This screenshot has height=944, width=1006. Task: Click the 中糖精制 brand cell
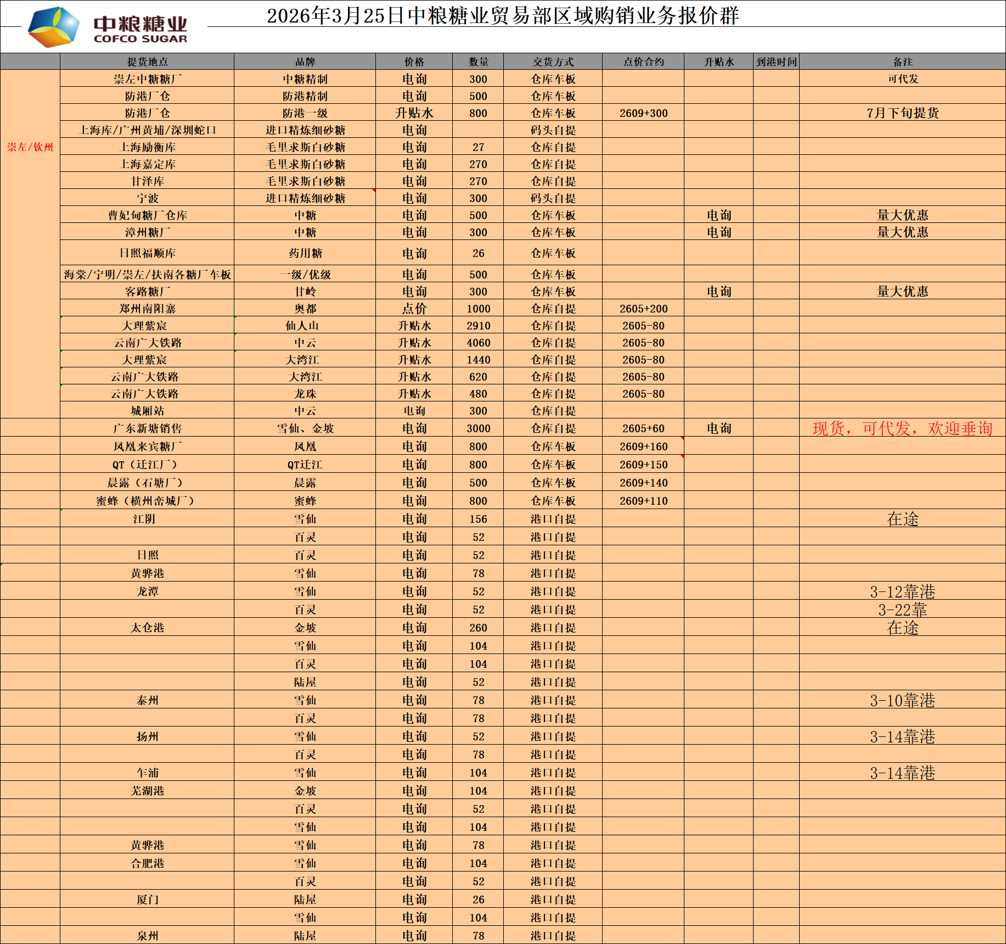pyautogui.click(x=305, y=79)
